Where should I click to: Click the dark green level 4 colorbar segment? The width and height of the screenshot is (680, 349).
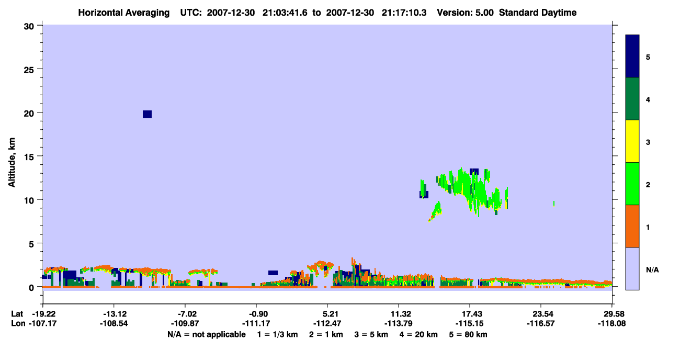pyautogui.click(x=632, y=99)
